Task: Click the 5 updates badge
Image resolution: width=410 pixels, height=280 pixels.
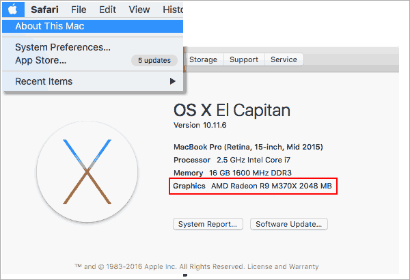Action: pos(154,60)
